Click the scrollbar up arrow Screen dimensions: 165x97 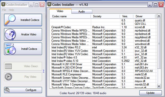pyautogui.click(x=159, y=16)
